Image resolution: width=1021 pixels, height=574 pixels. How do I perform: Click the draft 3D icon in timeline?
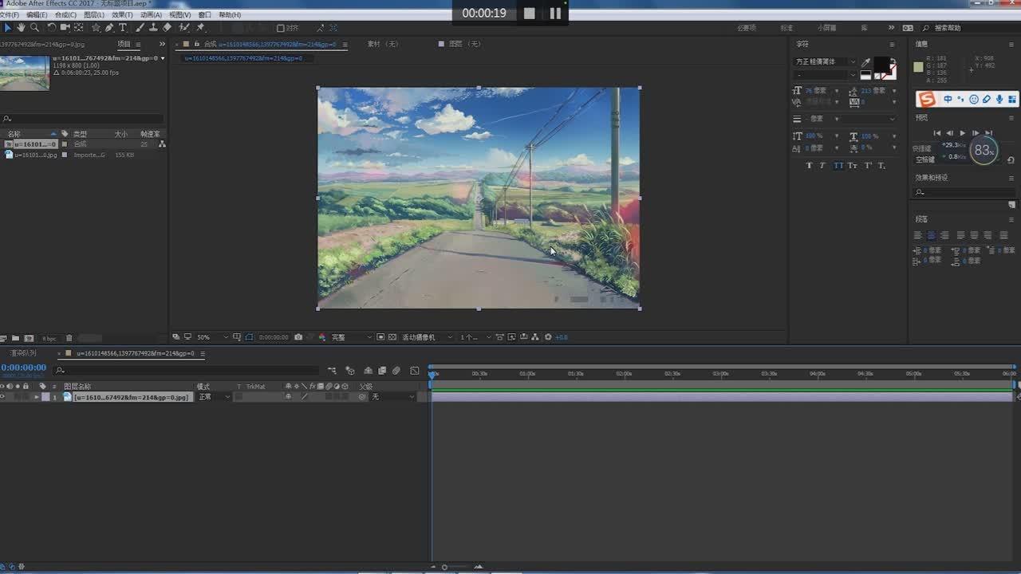click(350, 371)
